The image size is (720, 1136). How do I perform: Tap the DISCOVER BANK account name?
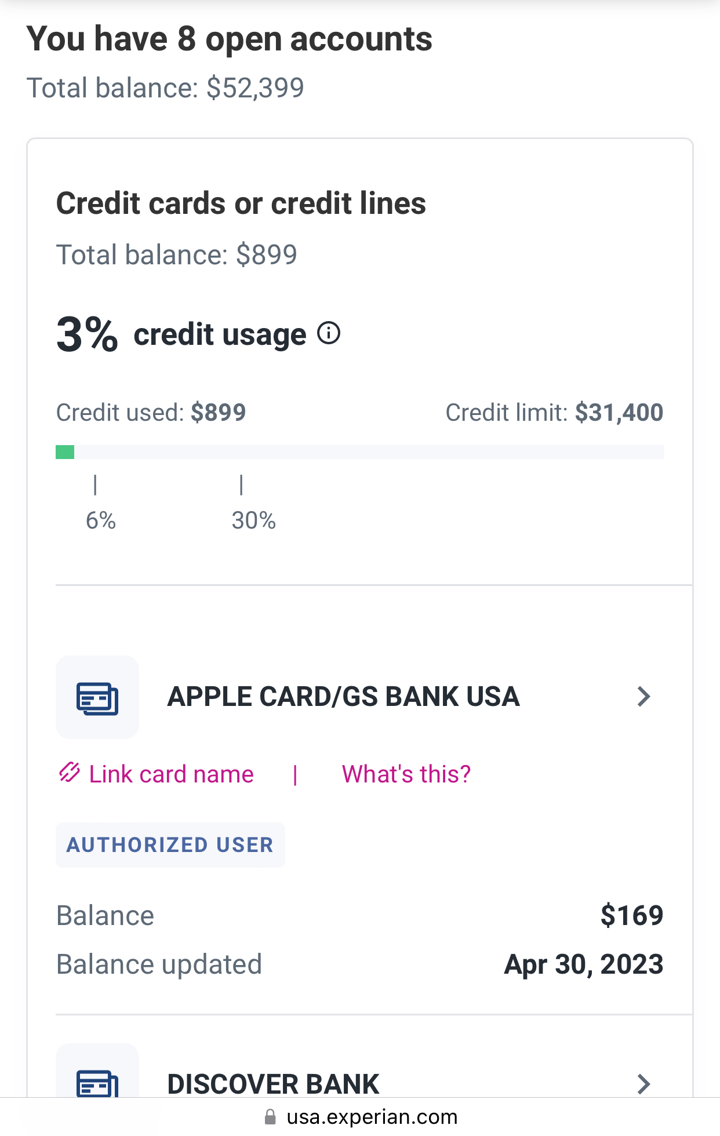click(x=272, y=1083)
